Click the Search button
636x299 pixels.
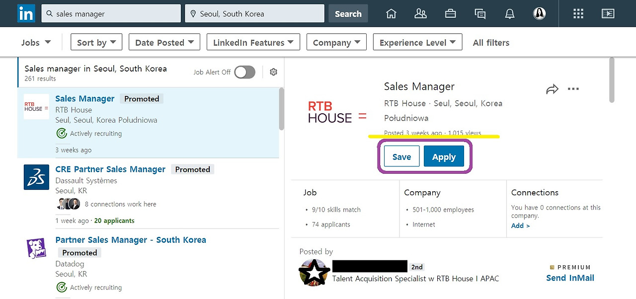point(348,14)
